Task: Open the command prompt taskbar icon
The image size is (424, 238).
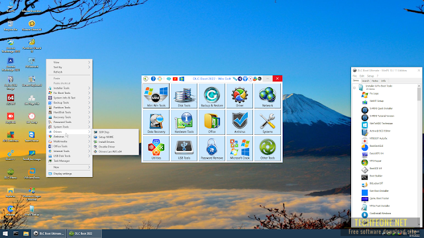Action: (x=16, y=233)
